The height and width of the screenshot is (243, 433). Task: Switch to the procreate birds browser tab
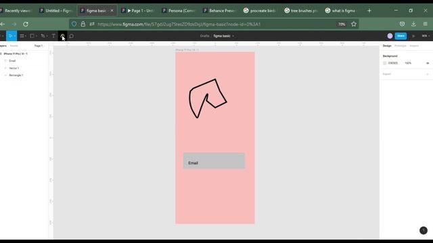coord(260,11)
